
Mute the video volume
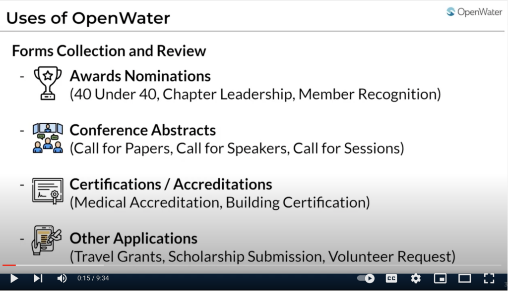pos(62,279)
